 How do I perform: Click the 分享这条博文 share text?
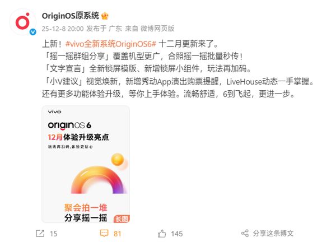[273, 234]
